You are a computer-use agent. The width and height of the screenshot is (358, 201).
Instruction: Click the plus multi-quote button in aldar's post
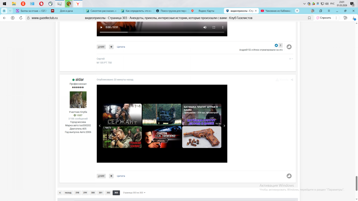click(111, 176)
